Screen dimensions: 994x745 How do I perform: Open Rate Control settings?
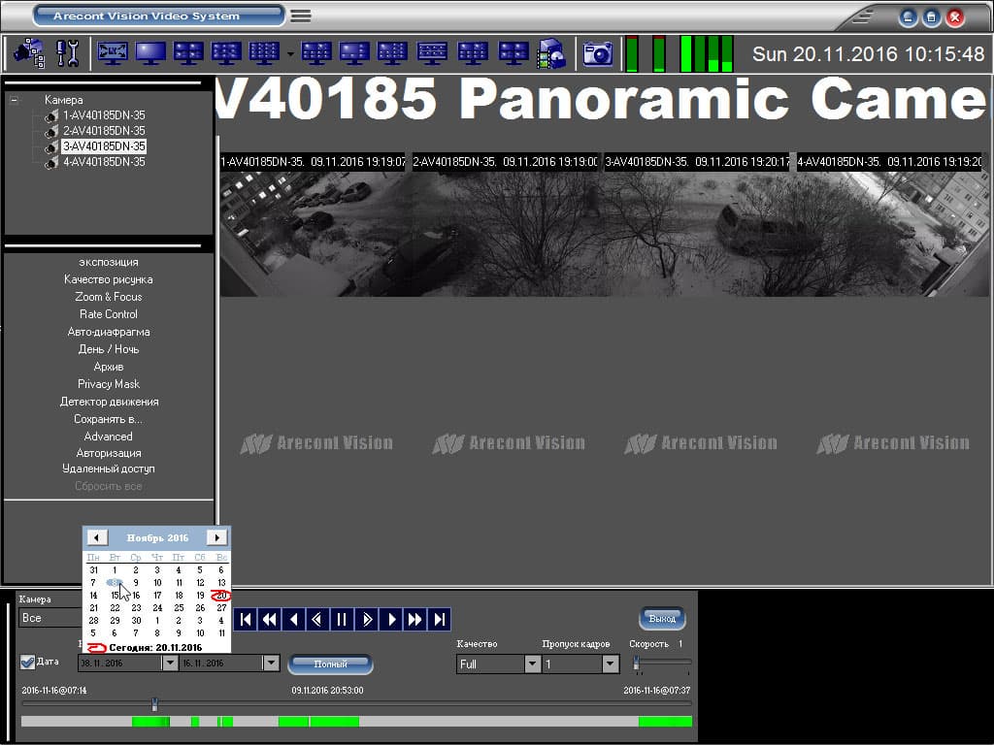(x=109, y=314)
